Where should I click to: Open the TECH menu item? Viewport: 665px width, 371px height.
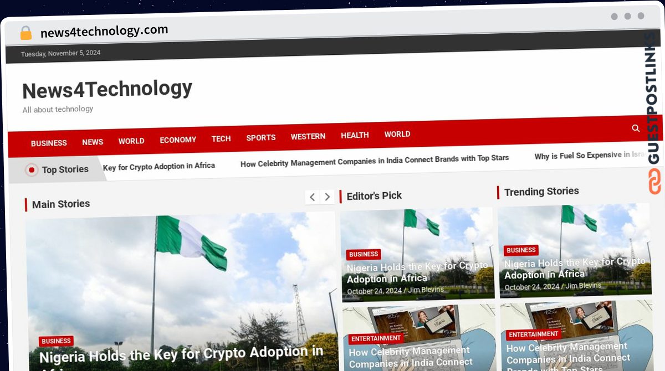(x=221, y=138)
